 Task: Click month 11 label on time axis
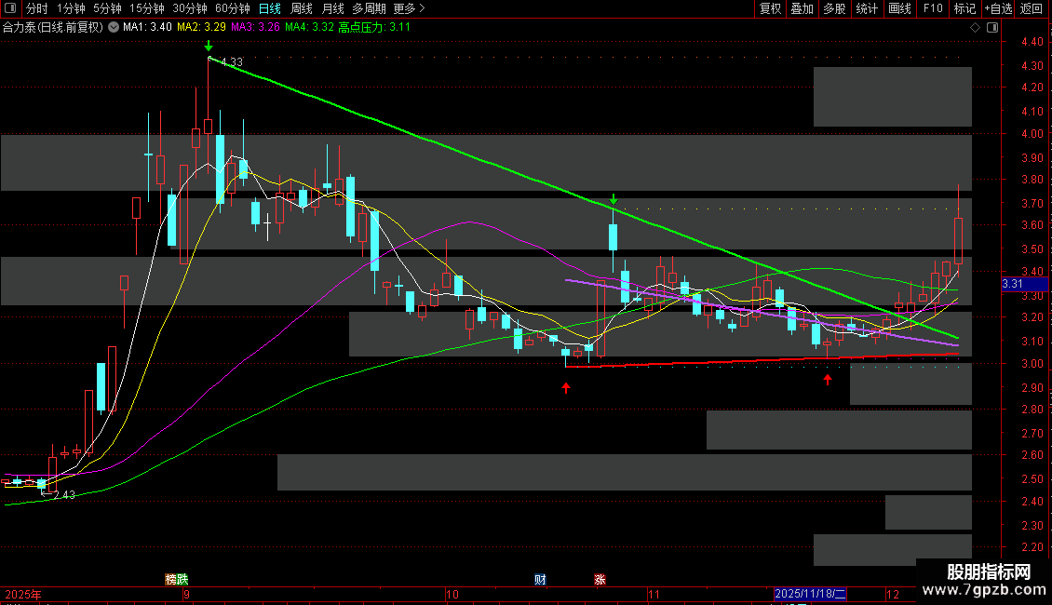pos(654,594)
